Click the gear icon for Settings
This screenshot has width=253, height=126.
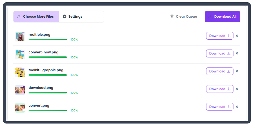65,17
